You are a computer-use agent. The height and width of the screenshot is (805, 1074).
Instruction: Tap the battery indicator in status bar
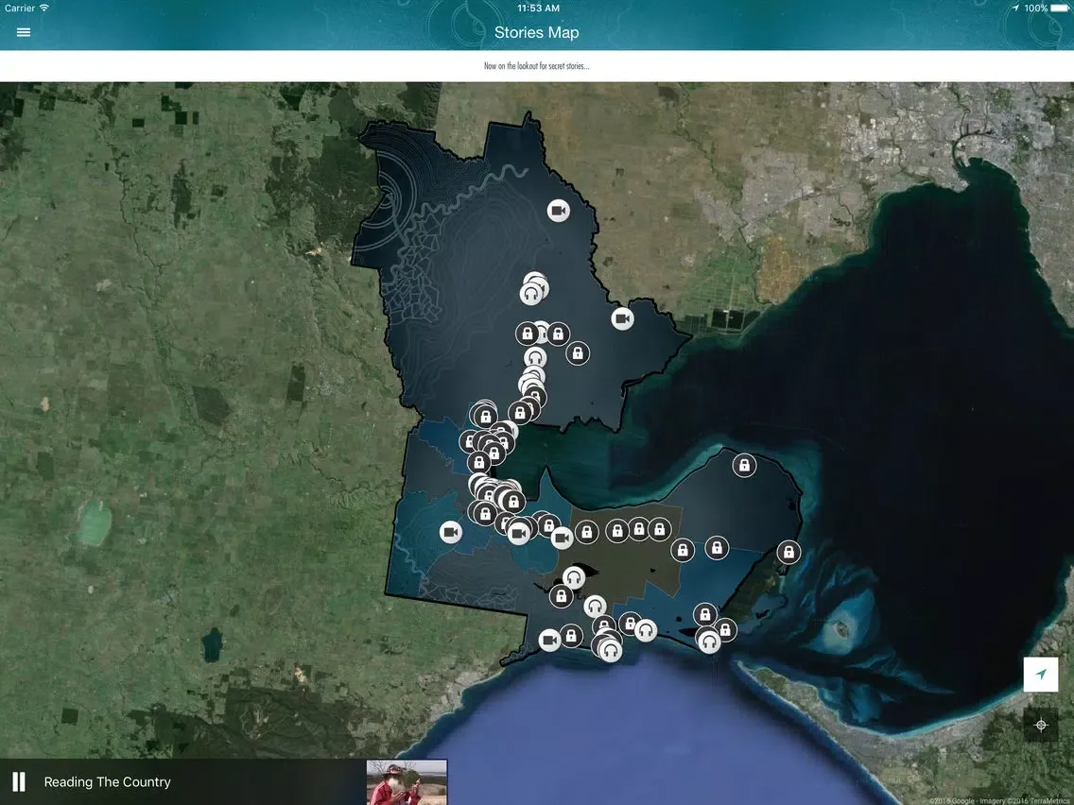tap(1060, 9)
